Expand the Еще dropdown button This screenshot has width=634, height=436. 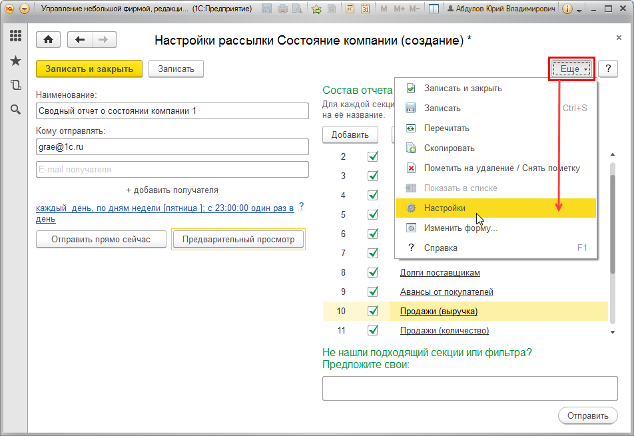(571, 69)
